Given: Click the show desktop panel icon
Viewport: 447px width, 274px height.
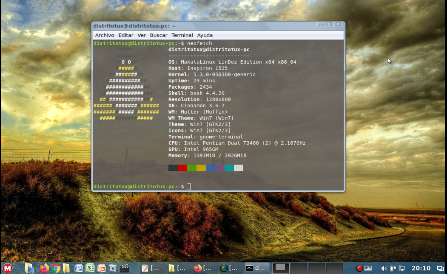Looking at the screenshot, I should 441,268.
